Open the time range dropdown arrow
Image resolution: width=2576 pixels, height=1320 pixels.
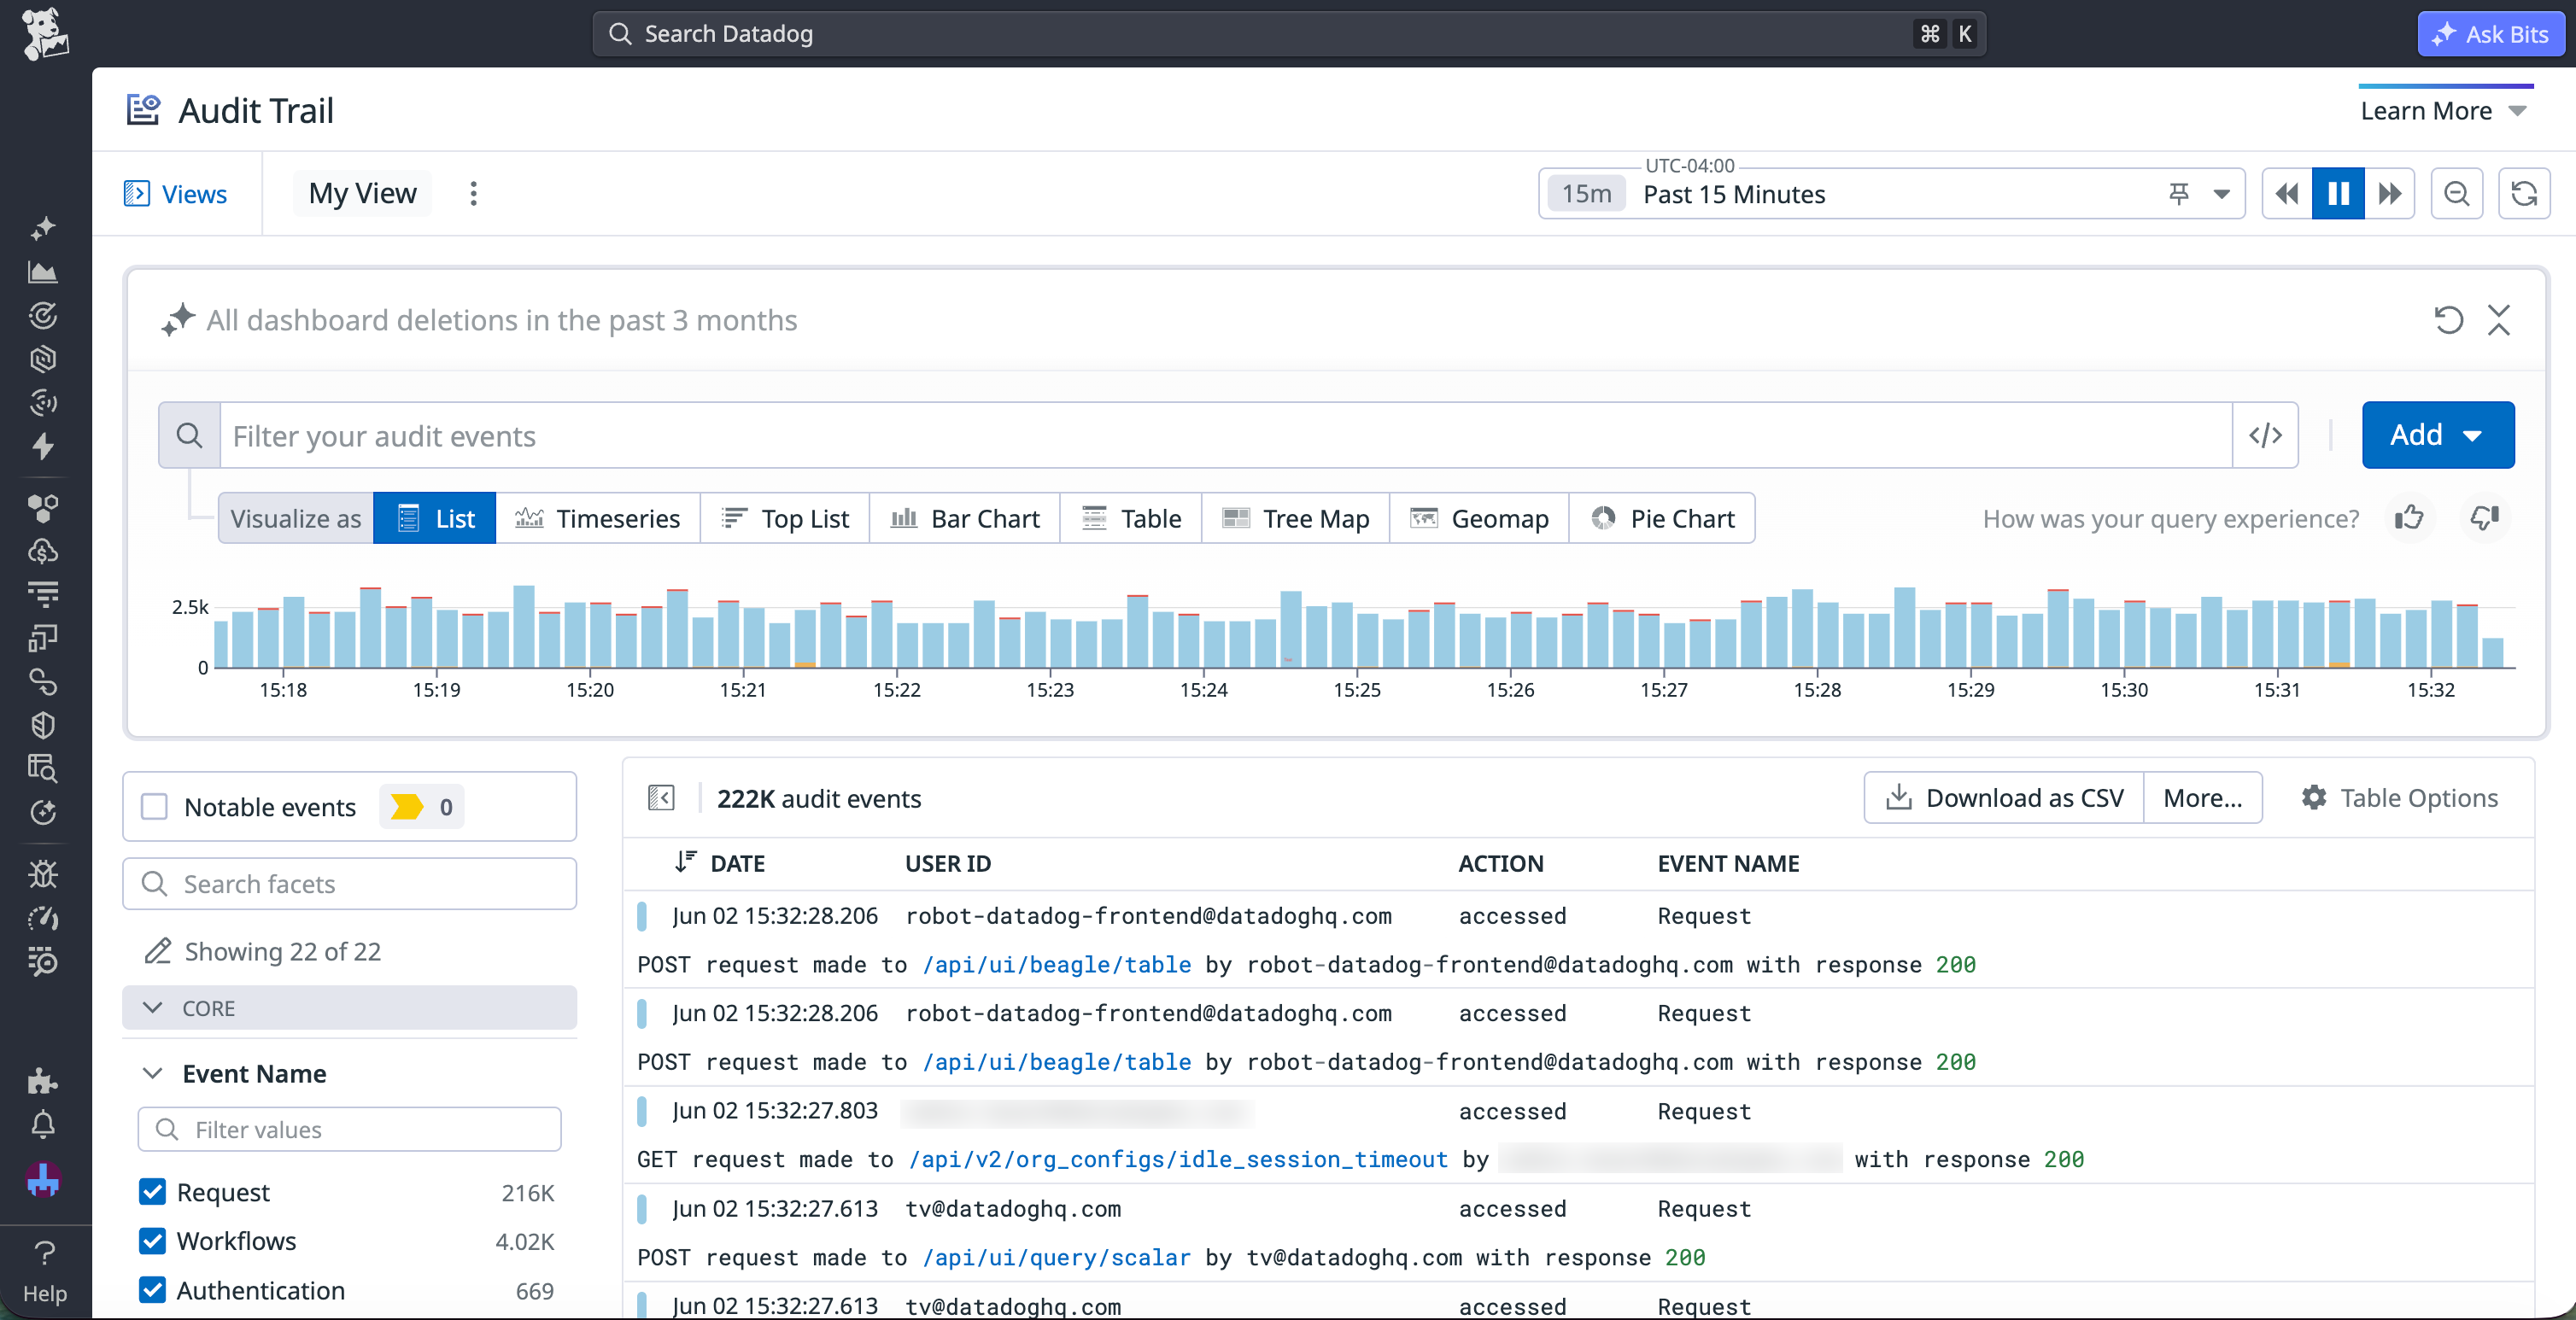click(2222, 194)
